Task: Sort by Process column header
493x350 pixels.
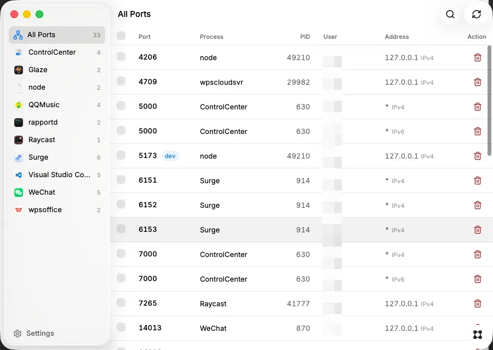Action: [x=211, y=37]
